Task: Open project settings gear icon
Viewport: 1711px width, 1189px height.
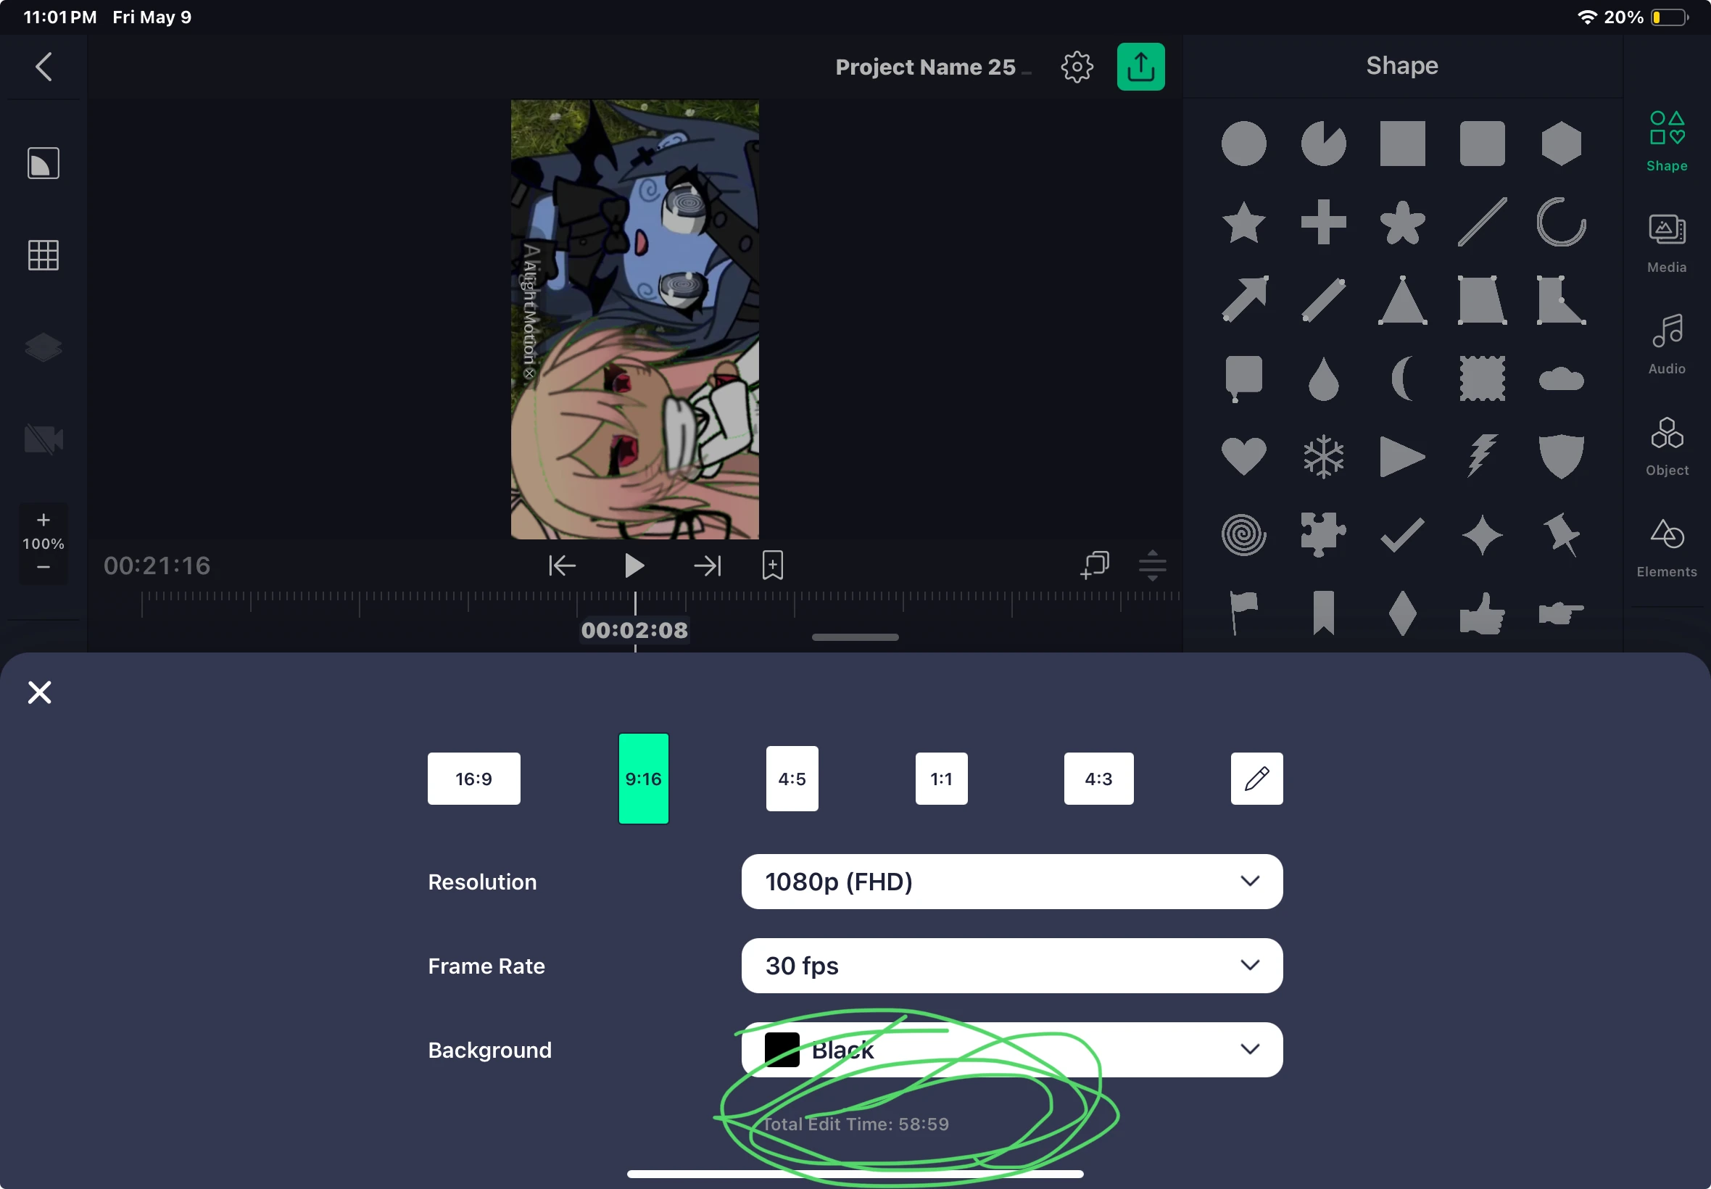Action: pos(1077,67)
